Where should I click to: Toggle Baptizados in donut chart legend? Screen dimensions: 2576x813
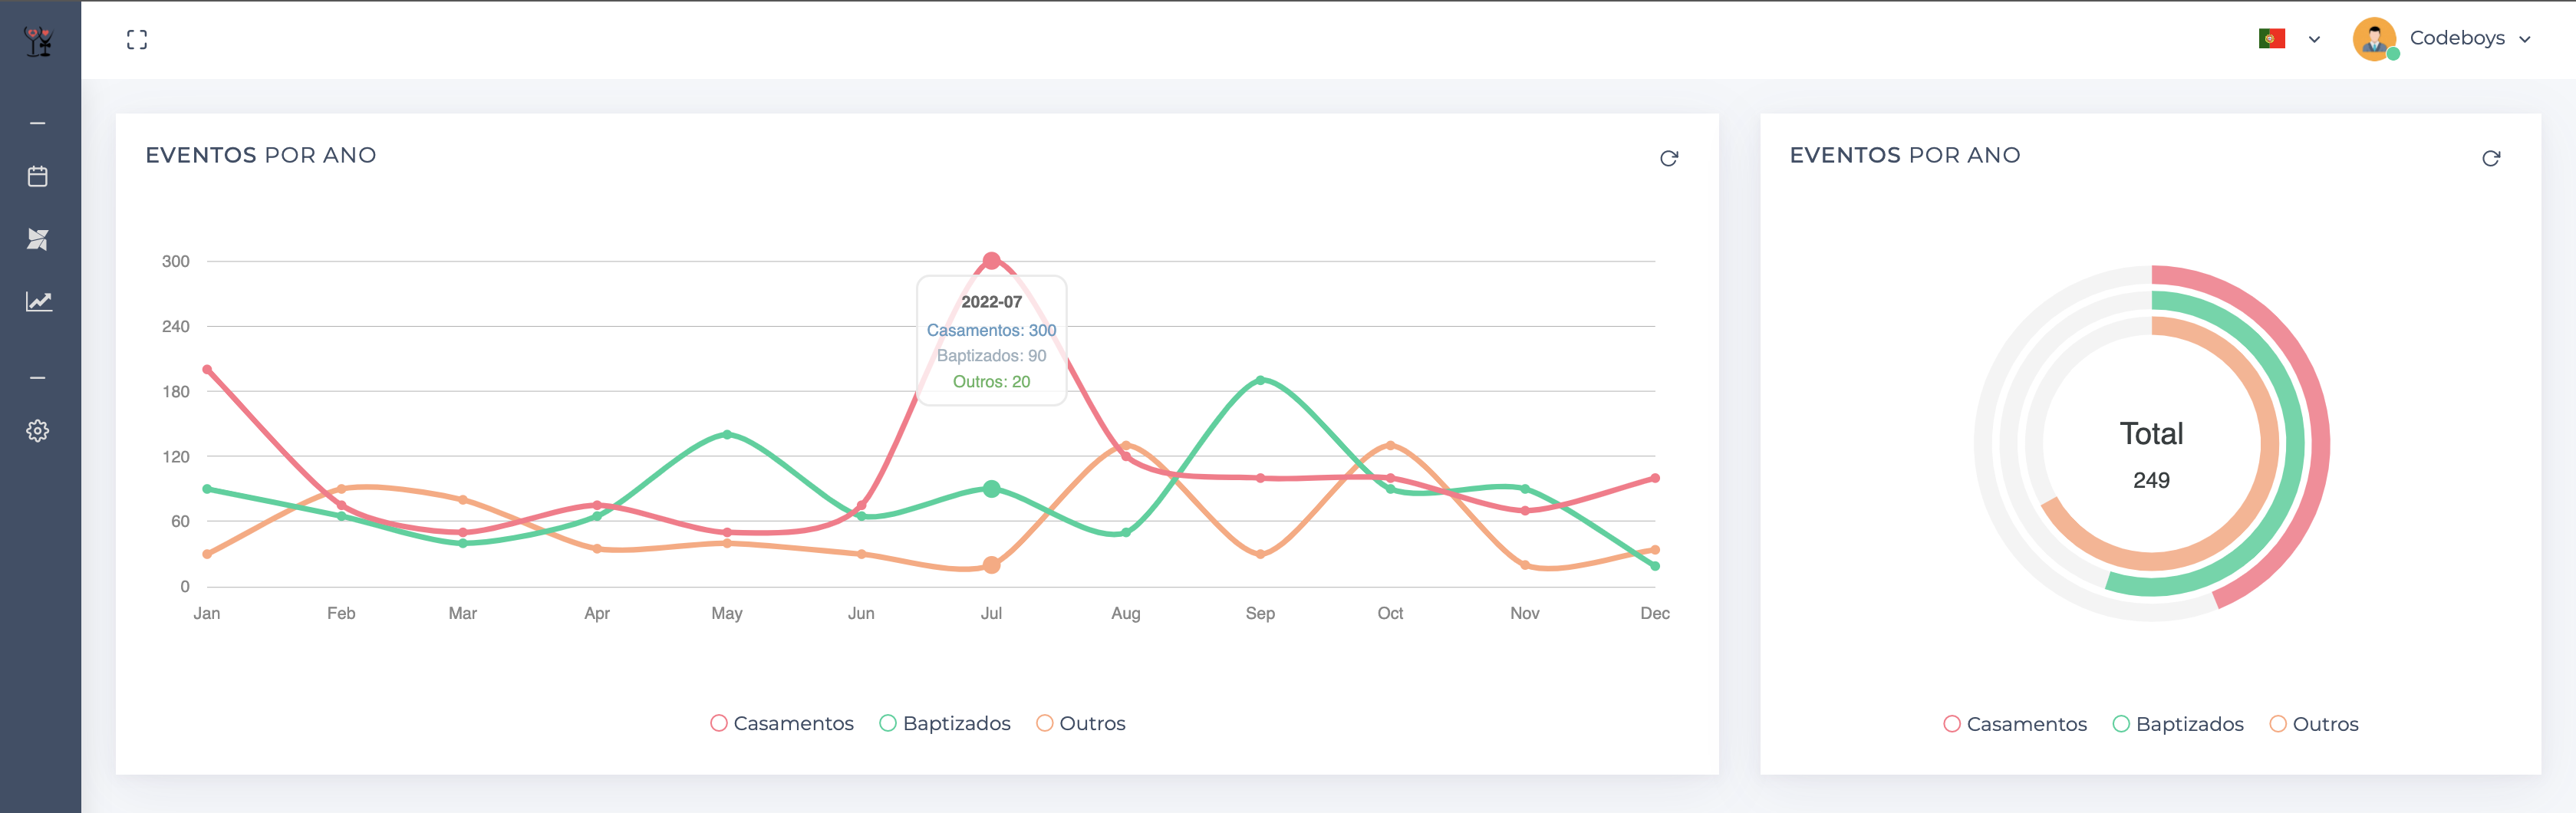pyautogui.click(x=2178, y=724)
